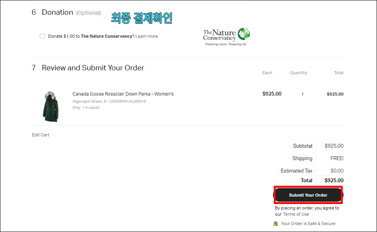
Task: Open the Learn more donation link
Action: (x=146, y=36)
